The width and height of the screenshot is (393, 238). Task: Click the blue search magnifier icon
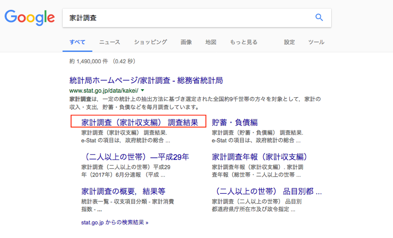(319, 17)
